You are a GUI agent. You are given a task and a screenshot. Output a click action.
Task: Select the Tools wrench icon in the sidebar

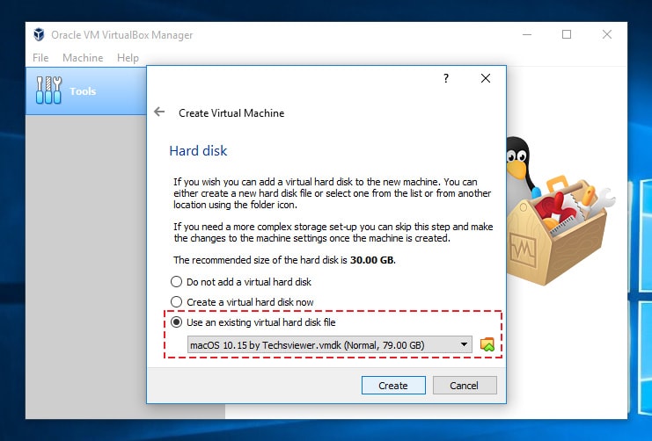pos(49,90)
